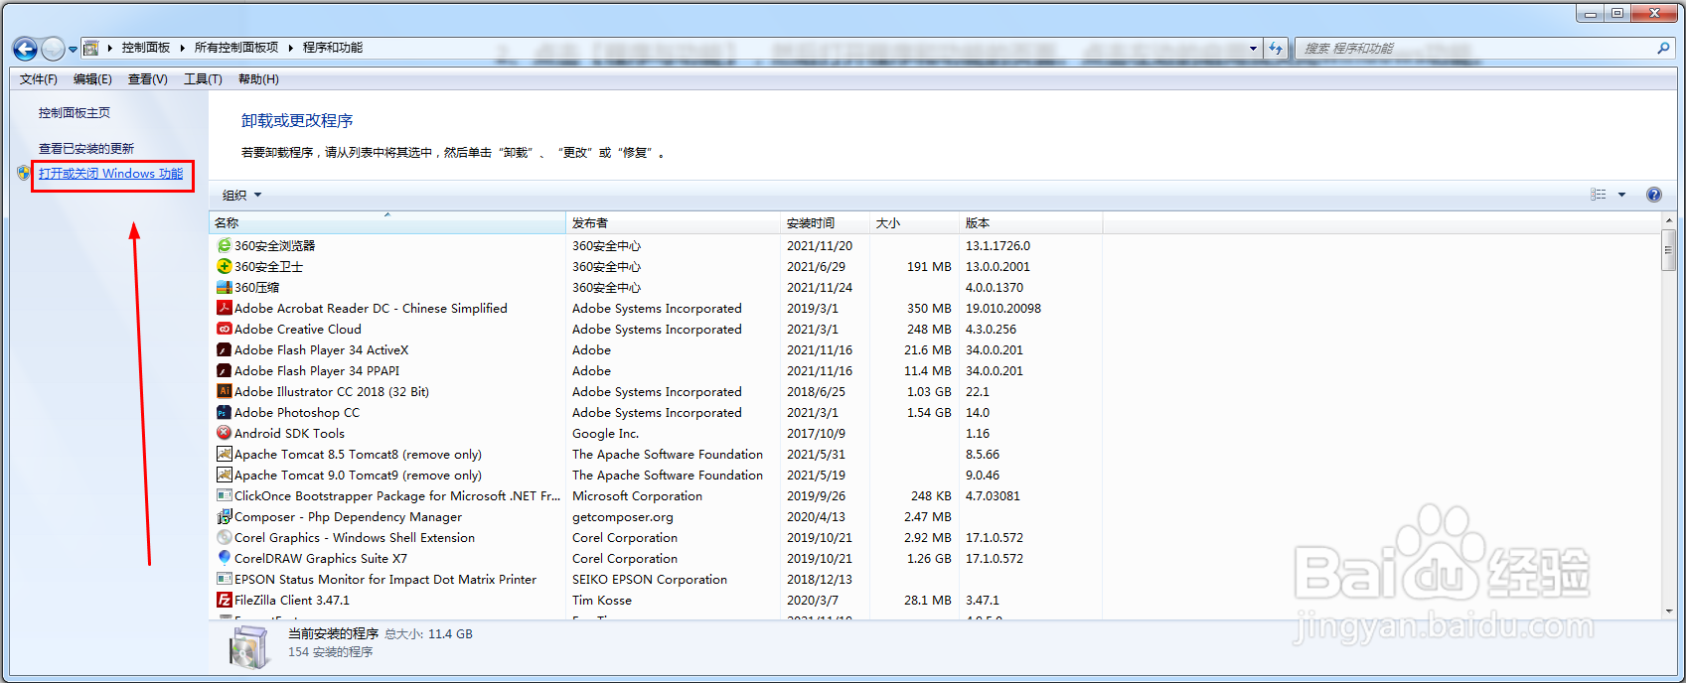Click the EPSON Status Monitor icon
The image size is (1686, 683).
[x=225, y=579]
